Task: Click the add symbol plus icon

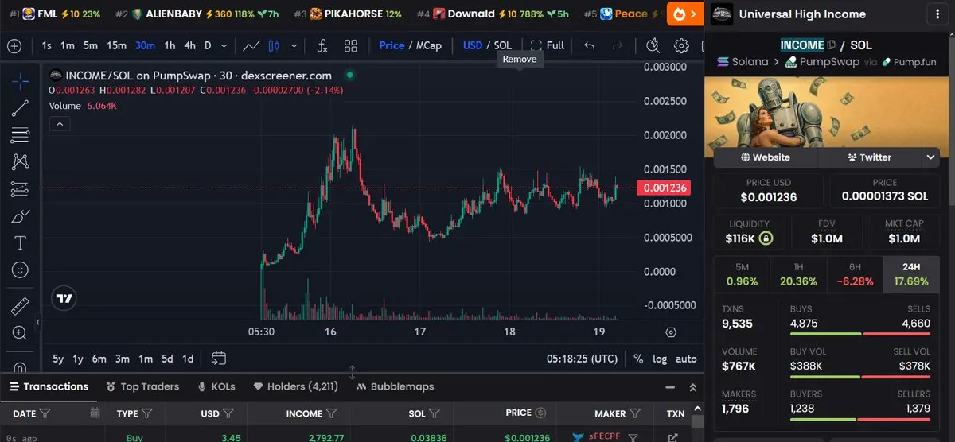Action: tap(14, 45)
